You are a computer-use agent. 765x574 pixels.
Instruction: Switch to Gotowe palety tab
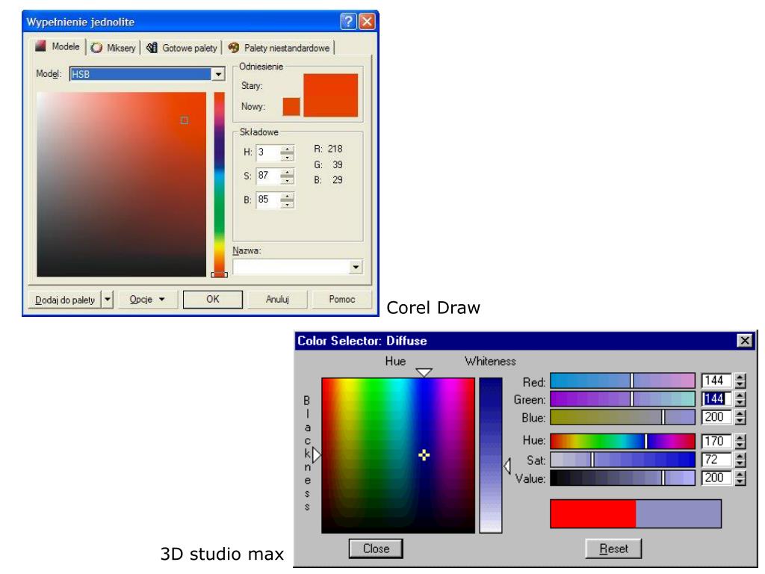[182, 48]
